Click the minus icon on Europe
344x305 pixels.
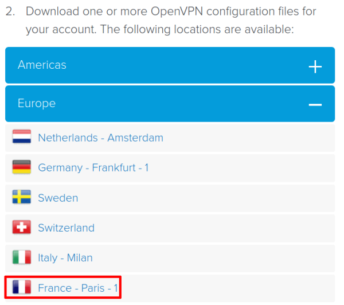tap(315, 105)
